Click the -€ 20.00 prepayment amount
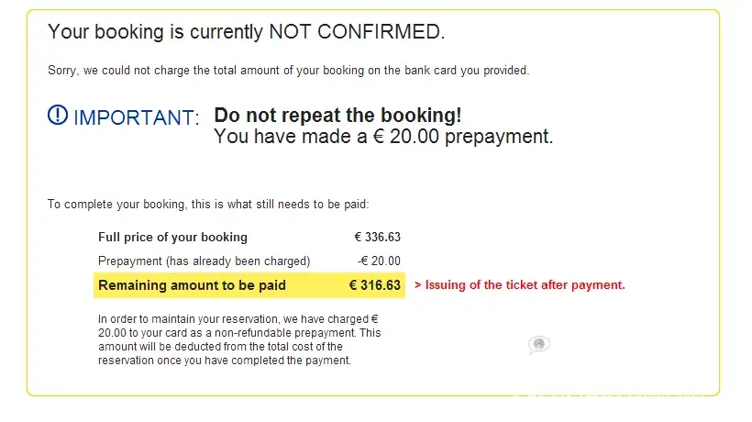Image resolution: width=752 pixels, height=422 pixels. click(x=379, y=261)
